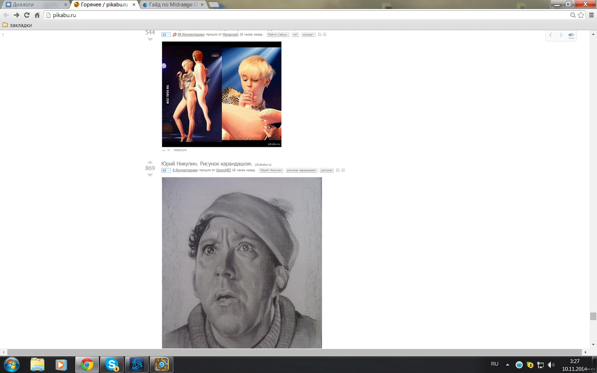Jump to the next post arrow
The image size is (597, 373).
(x=561, y=35)
